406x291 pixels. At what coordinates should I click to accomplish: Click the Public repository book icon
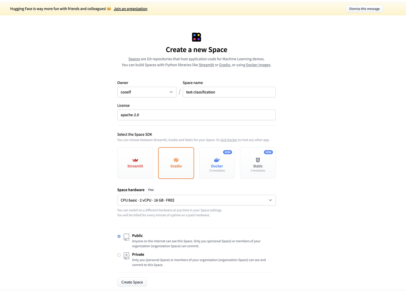tap(126, 237)
